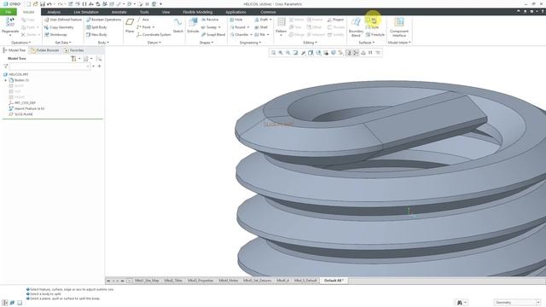Open the Boundary Blend surface tool
This screenshot has height=307, width=546.
(x=356, y=27)
